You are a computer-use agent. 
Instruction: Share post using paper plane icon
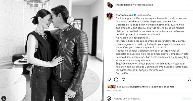tap(123, 79)
